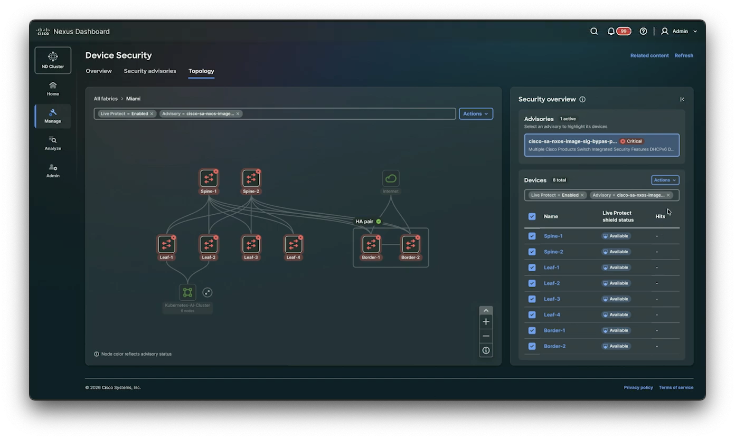735x439 pixels.
Task: Select Spine-2 node in topology
Action: (251, 178)
